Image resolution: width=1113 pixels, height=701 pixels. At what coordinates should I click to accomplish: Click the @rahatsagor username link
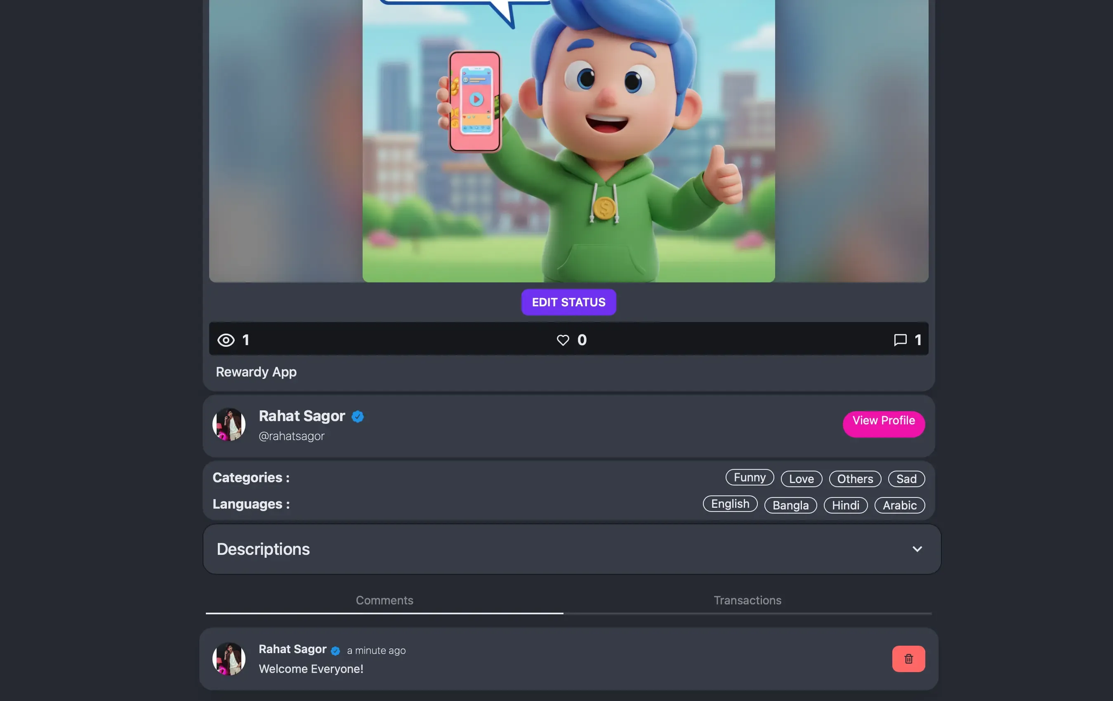291,436
